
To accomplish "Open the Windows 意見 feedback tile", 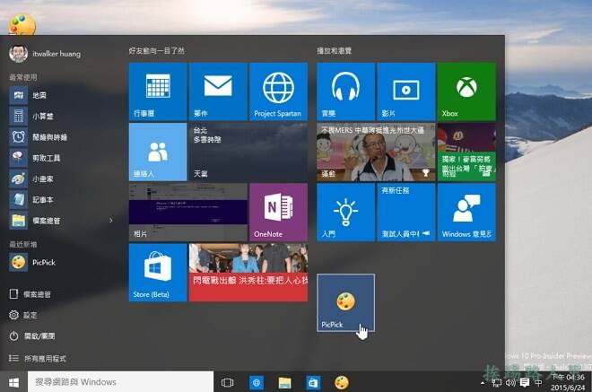I will [x=466, y=213].
